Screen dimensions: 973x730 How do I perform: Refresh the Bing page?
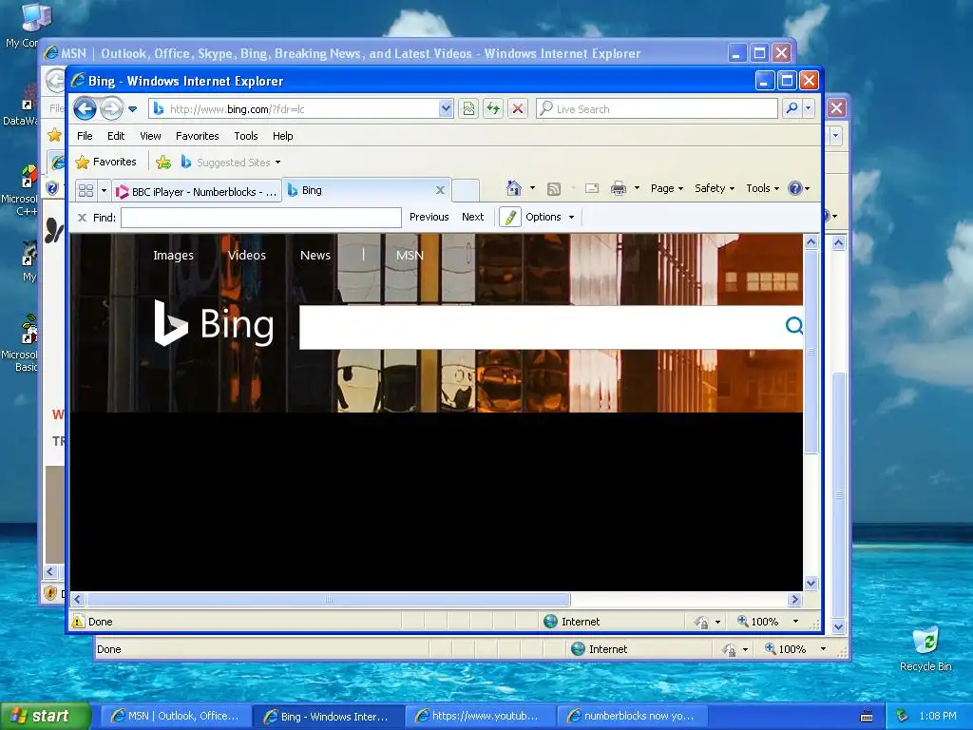click(493, 108)
